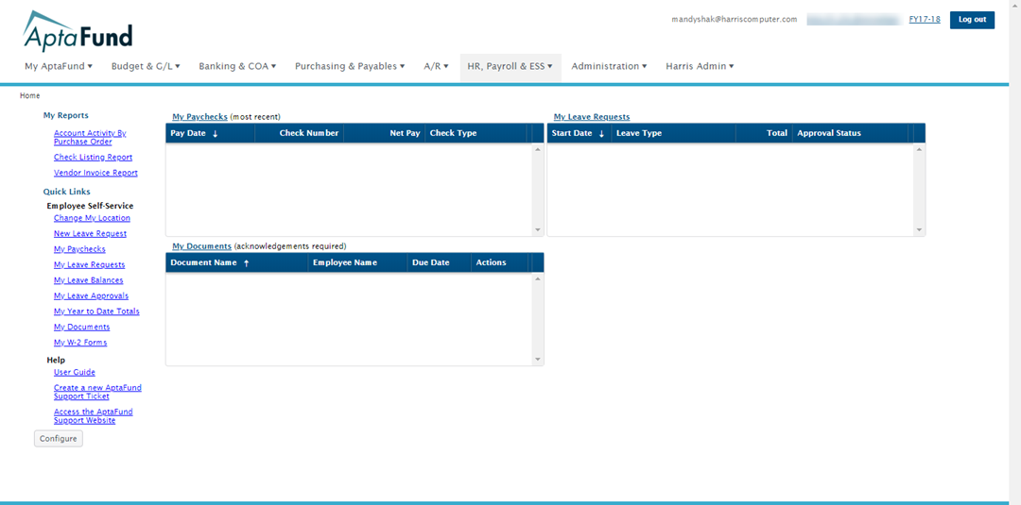Click My Documents scrollbar up arrow

tap(538, 279)
